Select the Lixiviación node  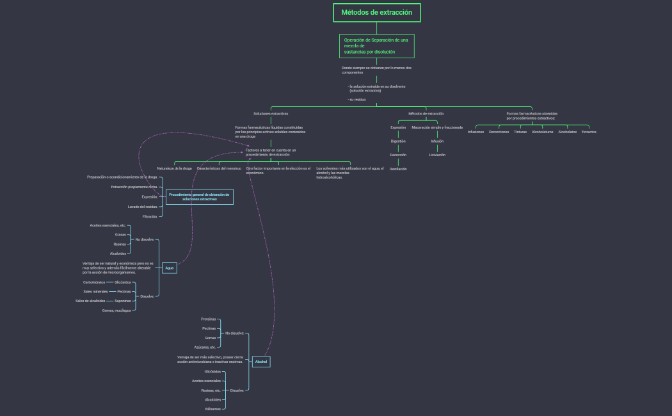[437, 155]
